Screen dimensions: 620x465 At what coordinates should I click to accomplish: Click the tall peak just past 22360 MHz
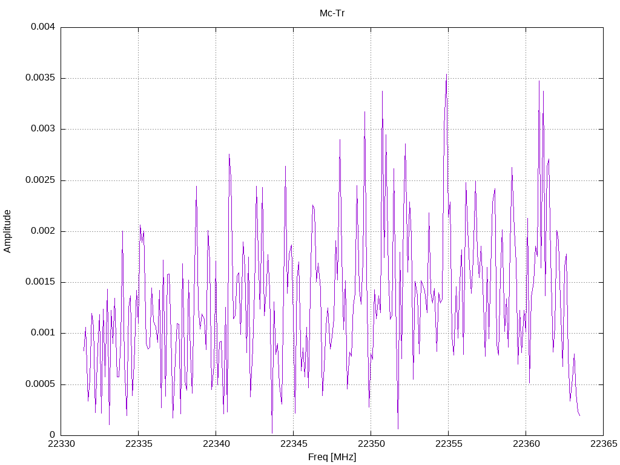tap(539, 82)
